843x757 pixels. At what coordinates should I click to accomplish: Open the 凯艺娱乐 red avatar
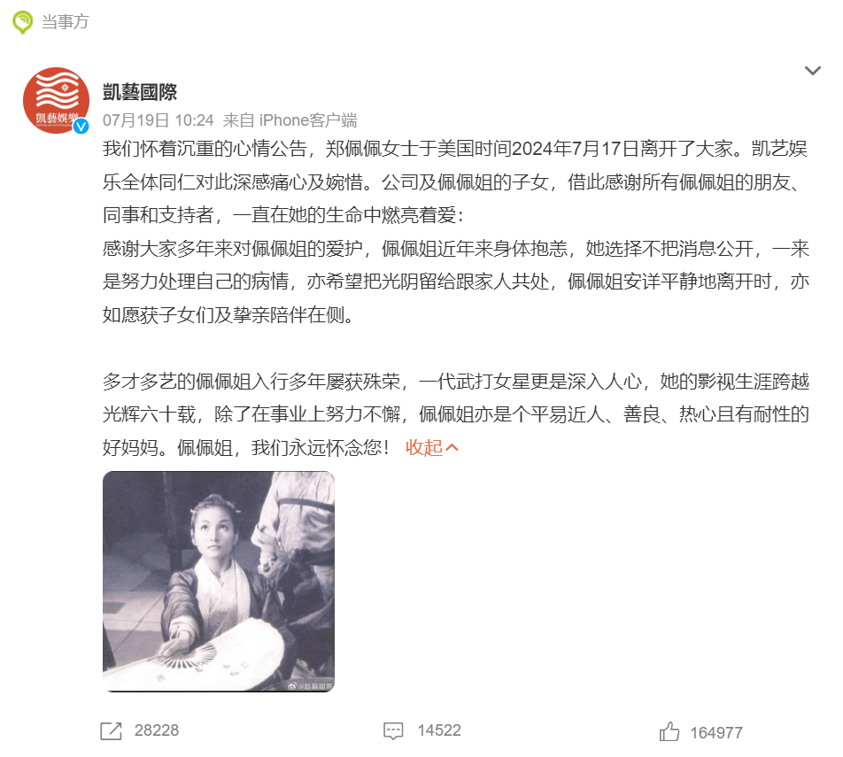pyautogui.click(x=56, y=100)
